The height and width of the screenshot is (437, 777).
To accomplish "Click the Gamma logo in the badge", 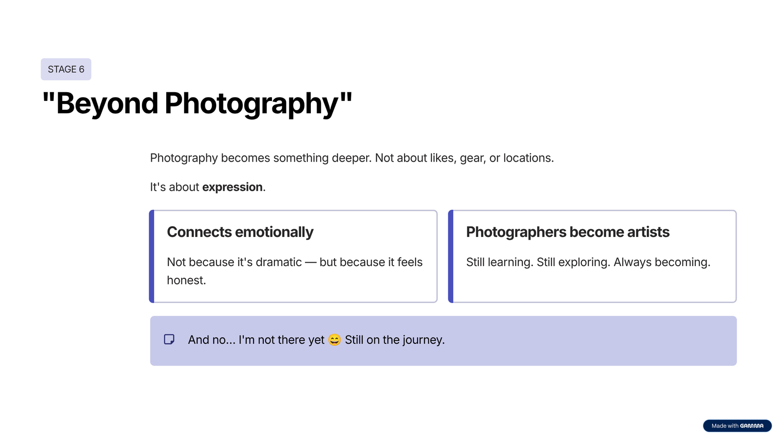I will click(x=752, y=426).
